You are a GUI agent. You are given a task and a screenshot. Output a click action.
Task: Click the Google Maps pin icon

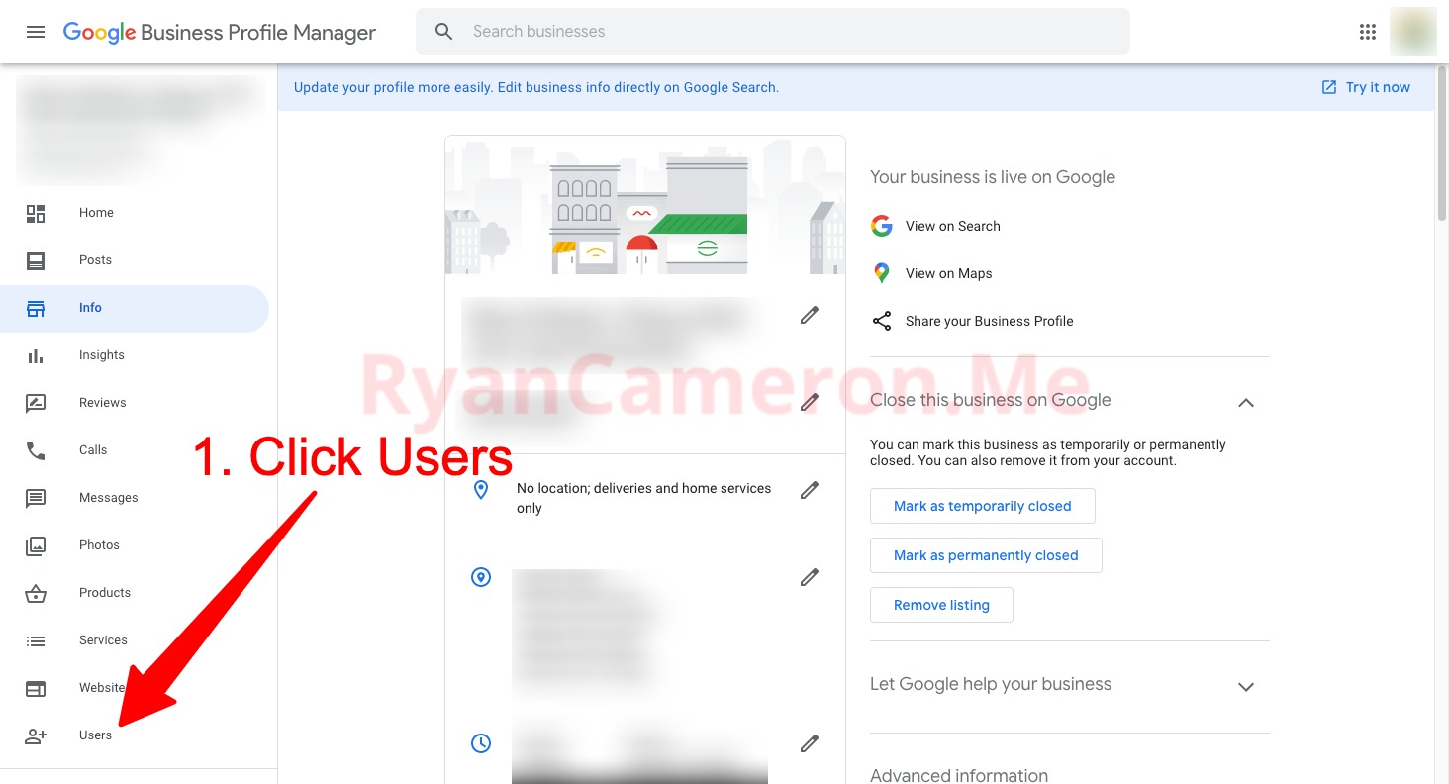pos(881,273)
